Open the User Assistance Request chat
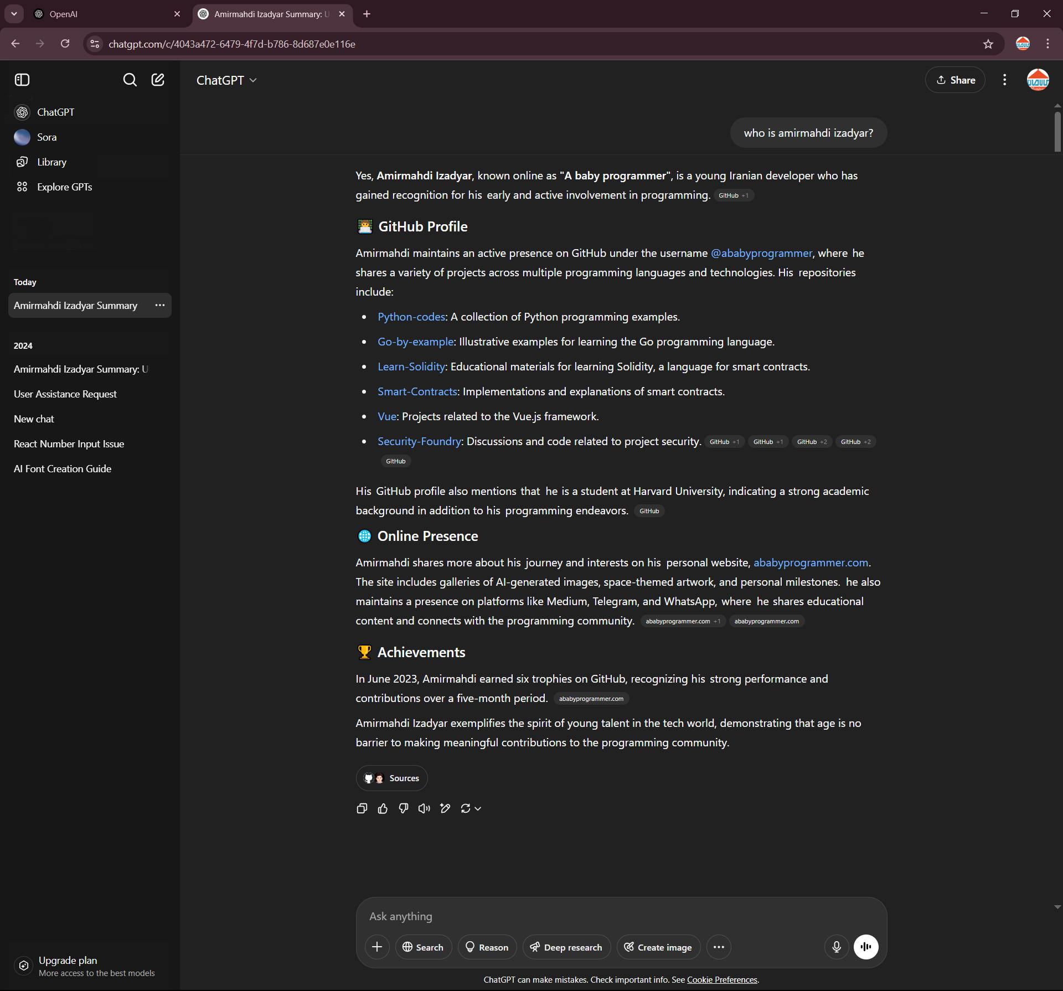 coord(90,394)
